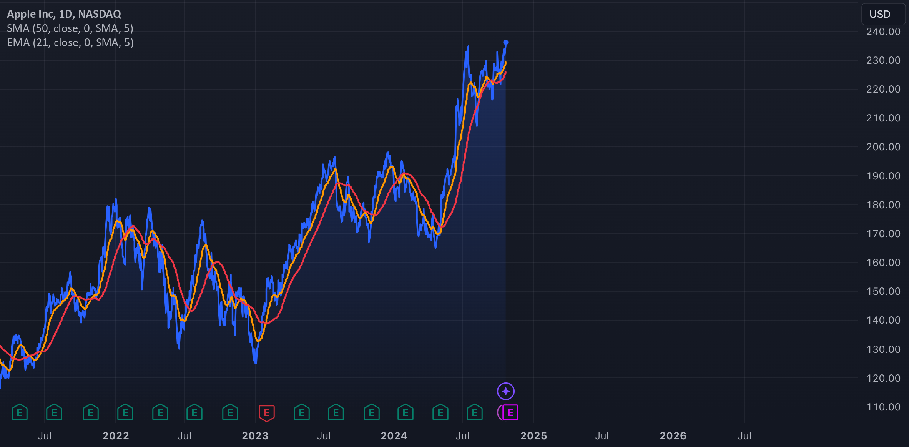Click the 2022 year label on time axis
Image resolution: width=909 pixels, height=447 pixels.
(116, 436)
